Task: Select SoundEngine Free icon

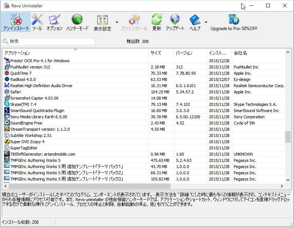Action: pos(7,123)
